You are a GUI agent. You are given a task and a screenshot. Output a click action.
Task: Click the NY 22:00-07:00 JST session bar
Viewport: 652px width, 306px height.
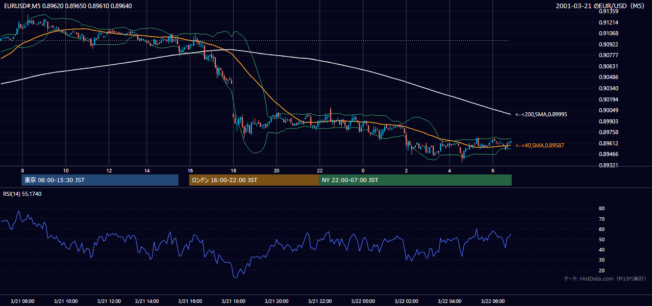point(415,180)
